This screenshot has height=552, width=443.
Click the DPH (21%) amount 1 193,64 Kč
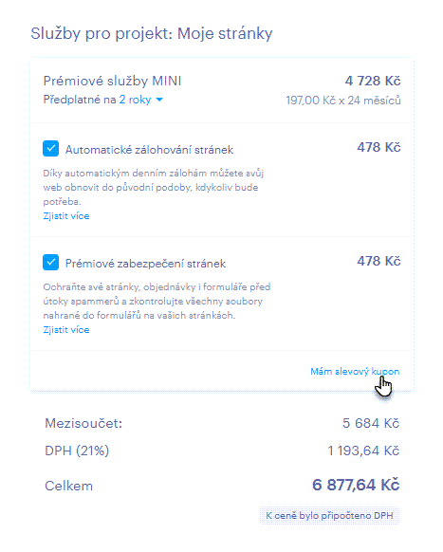(x=363, y=451)
